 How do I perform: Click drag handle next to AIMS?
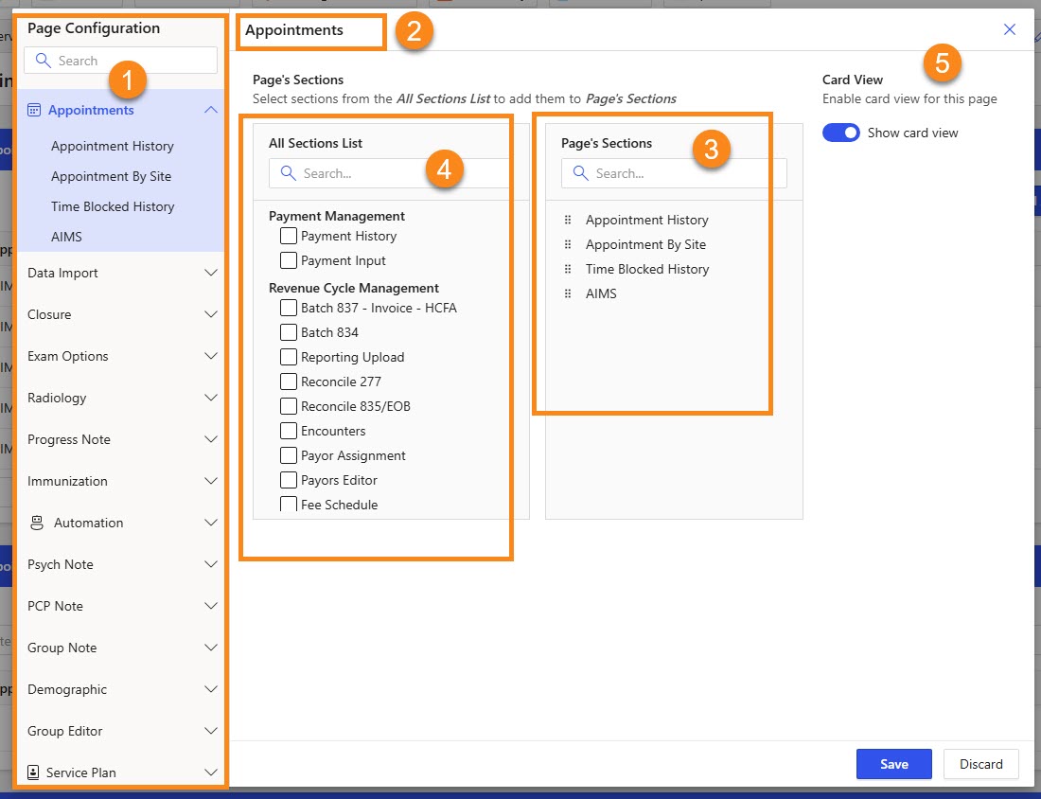pyautogui.click(x=568, y=293)
